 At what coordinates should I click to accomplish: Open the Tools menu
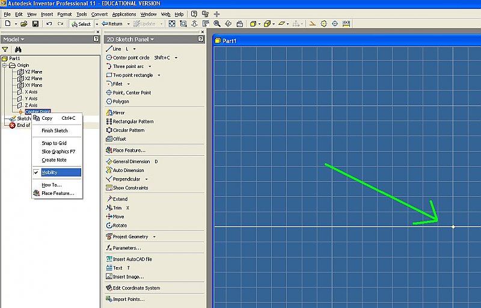coord(81,14)
